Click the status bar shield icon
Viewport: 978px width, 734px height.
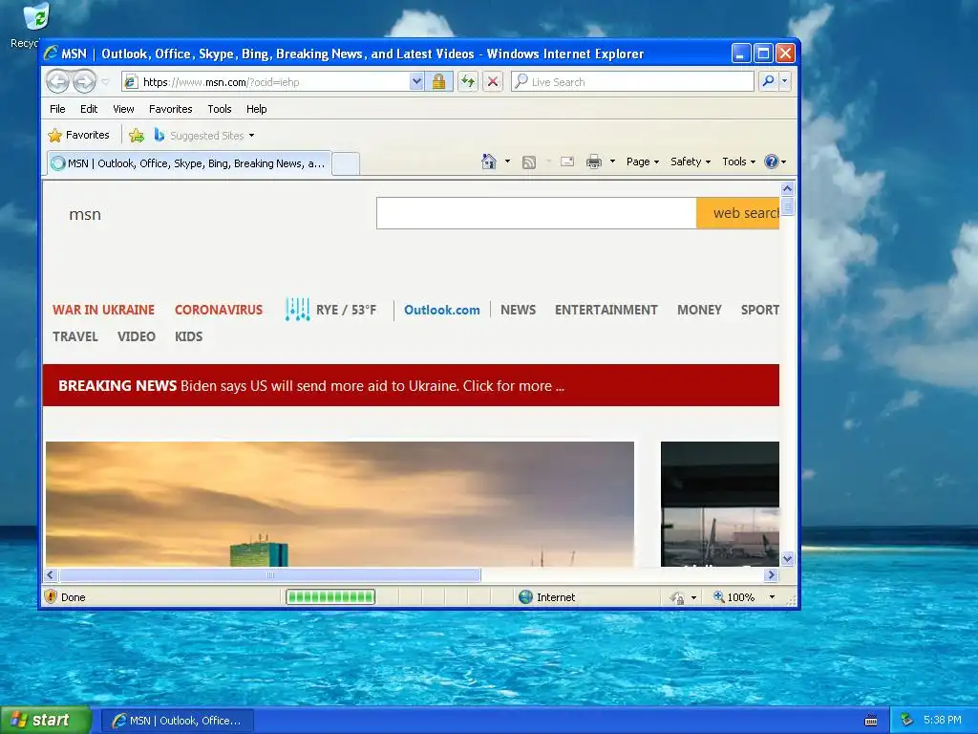51,596
